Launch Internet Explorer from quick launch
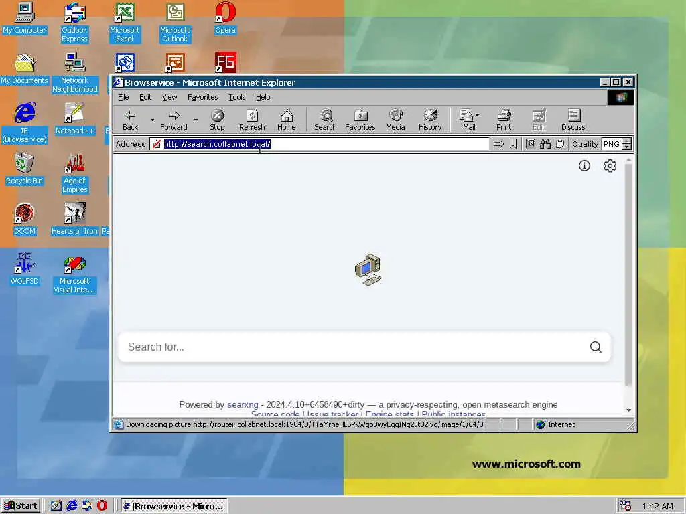This screenshot has height=514, width=686. [72, 506]
